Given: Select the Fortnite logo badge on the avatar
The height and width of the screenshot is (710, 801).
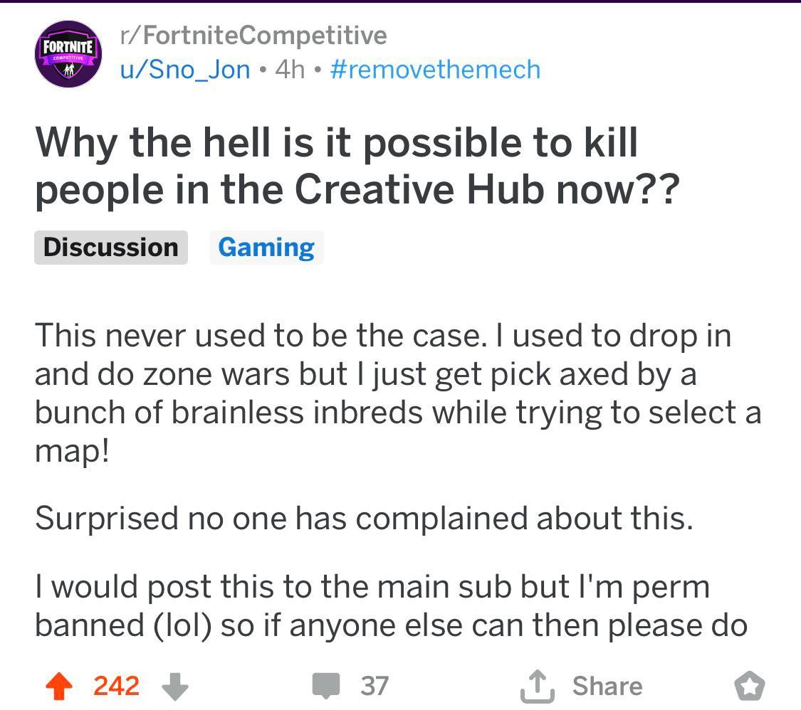Looking at the screenshot, I should (x=69, y=44).
